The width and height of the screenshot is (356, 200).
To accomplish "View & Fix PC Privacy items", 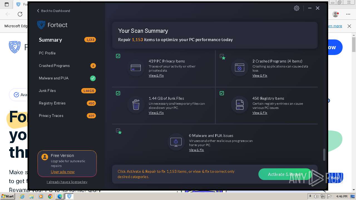I will pos(156,76).
